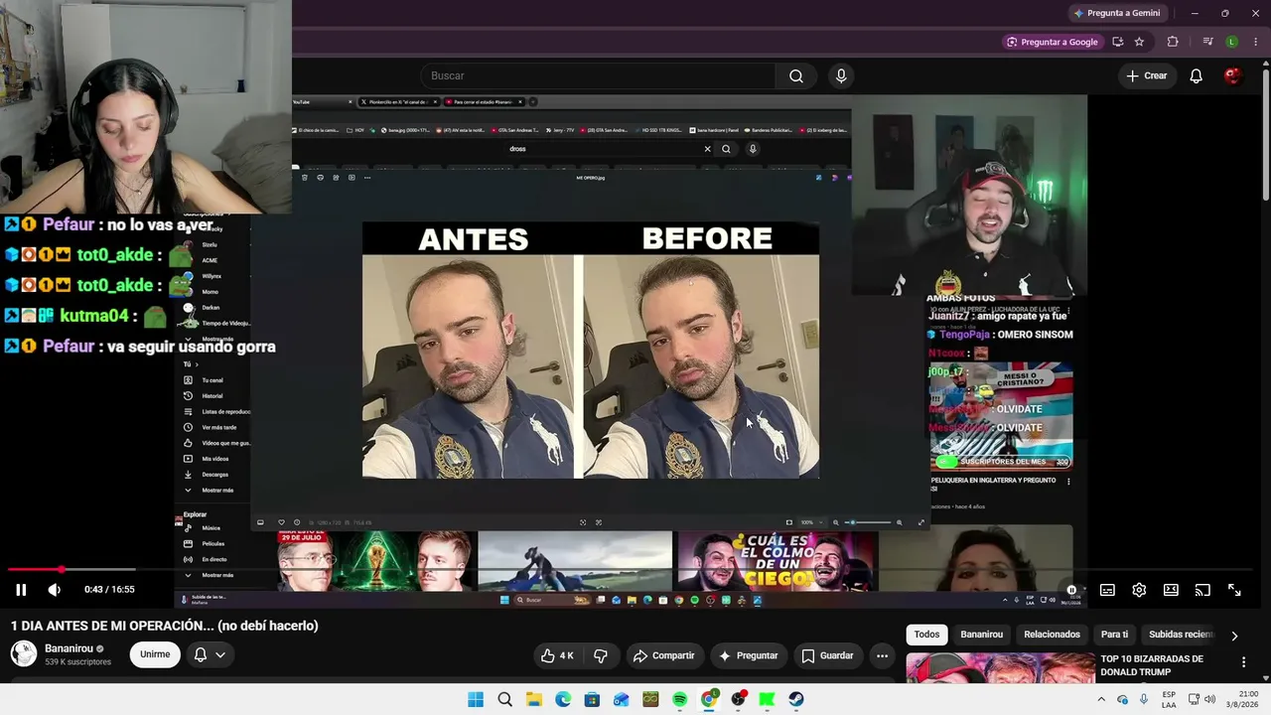Viewport: 1271px width, 715px height.
Task: Click the YouTube search magnifier button
Action: tap(796, 75)
